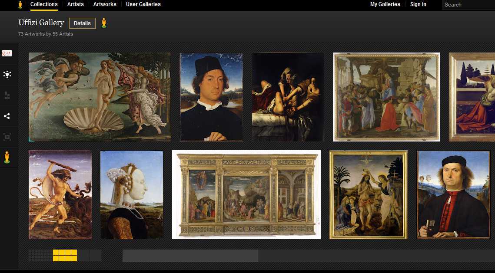Image resolution: width=495 pixels, height=273 pixels.
Task: Click the Details button for Uffizi Gallery
Action: tap(82, 23)
